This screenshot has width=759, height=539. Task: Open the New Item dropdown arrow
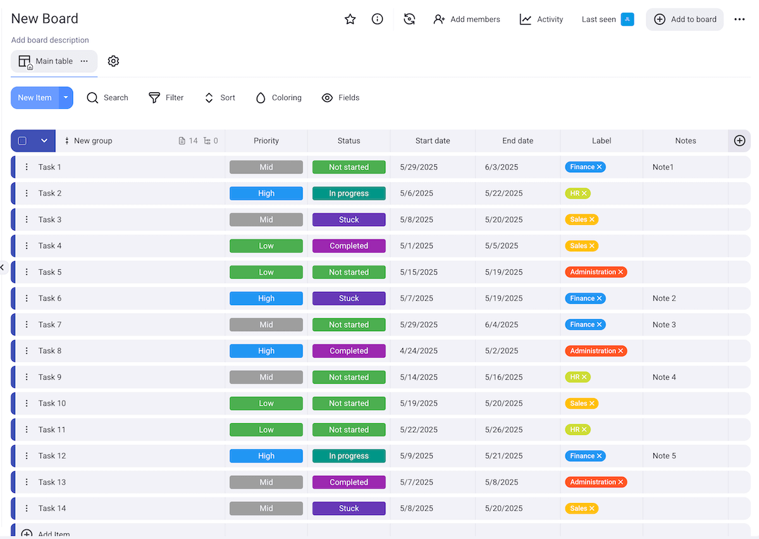[65, 97]
